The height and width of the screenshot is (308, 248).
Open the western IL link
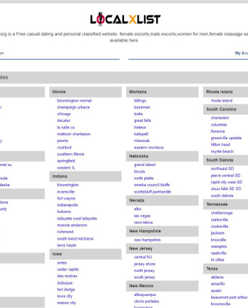pos(66,167)
